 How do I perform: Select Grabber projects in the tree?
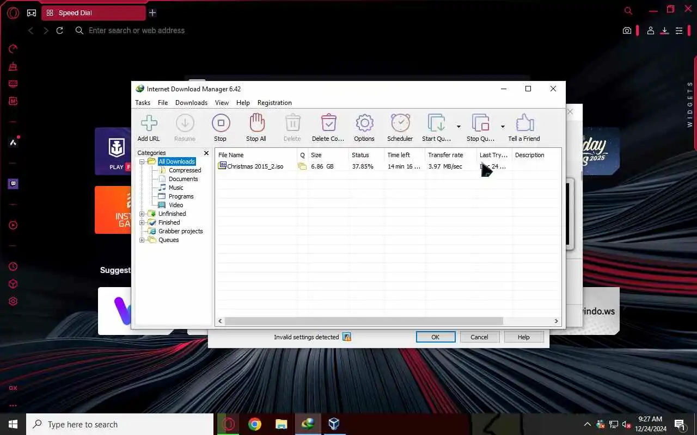pyautogui.click(x=180, y=231)
